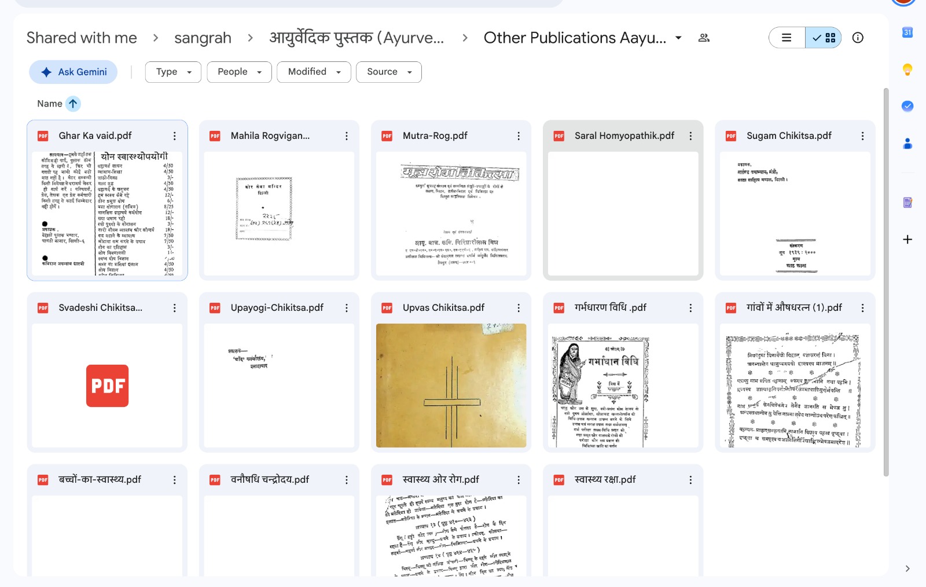Expand the Type filter dropdown
This screenshot has height=587, width=926.
(x=173, y=72)
